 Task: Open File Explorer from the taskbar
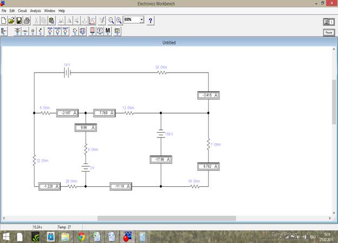tap(66, 237)
